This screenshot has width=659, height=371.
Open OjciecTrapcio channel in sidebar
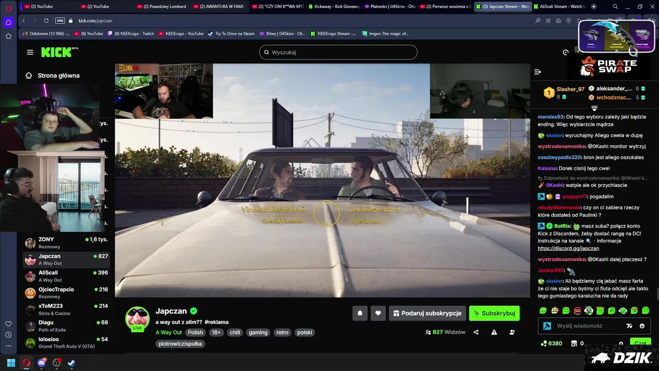click(x=66, y=293)
